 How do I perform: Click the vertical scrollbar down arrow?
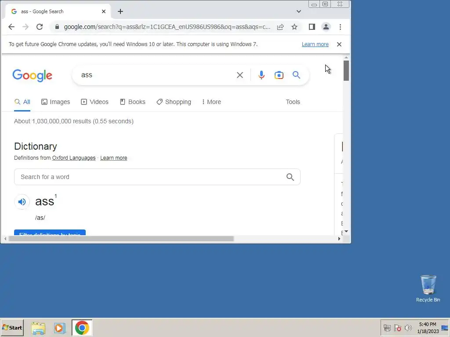point(346,232)
